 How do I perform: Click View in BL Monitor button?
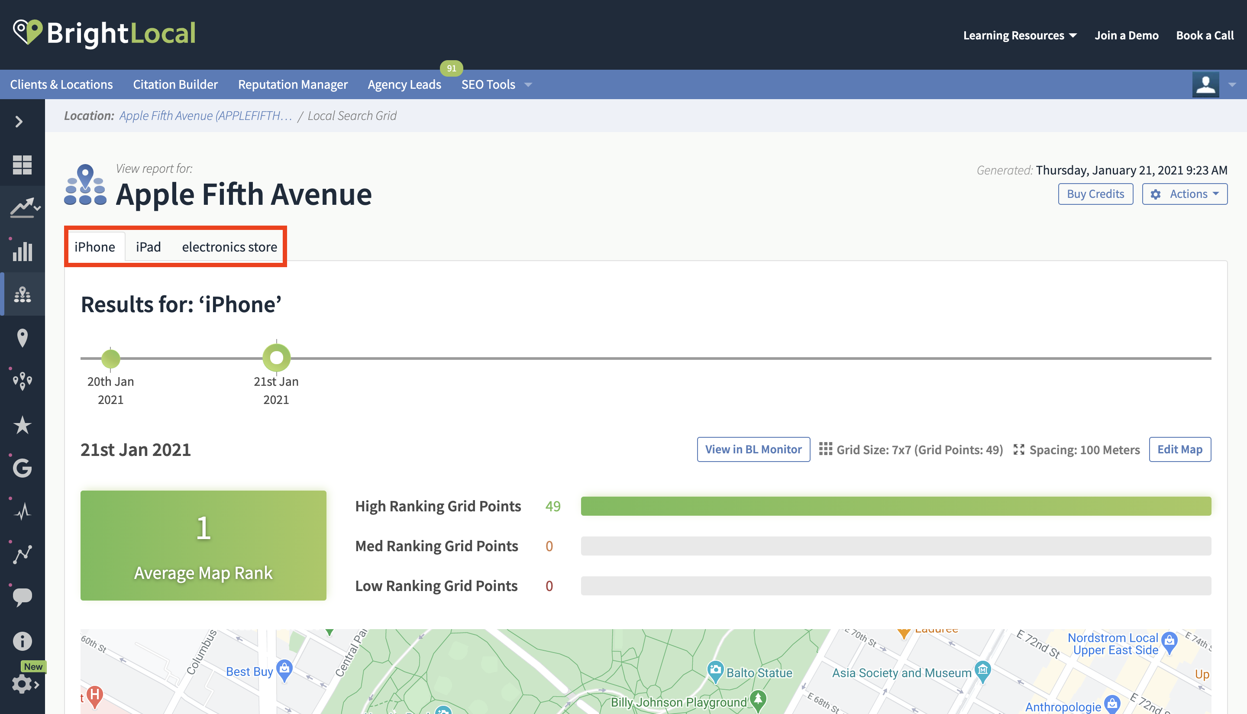click(x=753, y=449)
